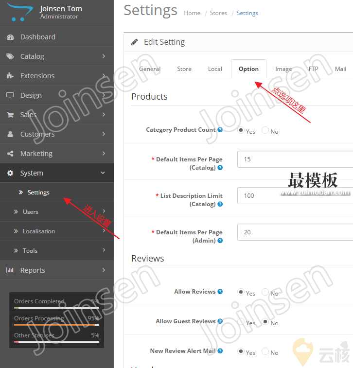Click the double-arrow icon next to Settings
Viewport: 353px width, 368px height.
pyautogui.click(x=21, y=193)
